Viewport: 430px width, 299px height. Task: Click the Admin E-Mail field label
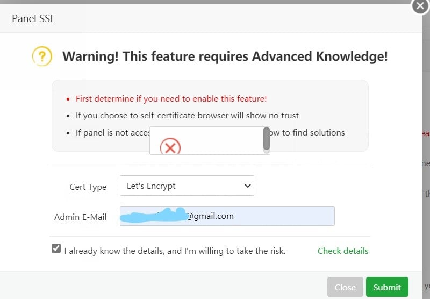[80, 217]
